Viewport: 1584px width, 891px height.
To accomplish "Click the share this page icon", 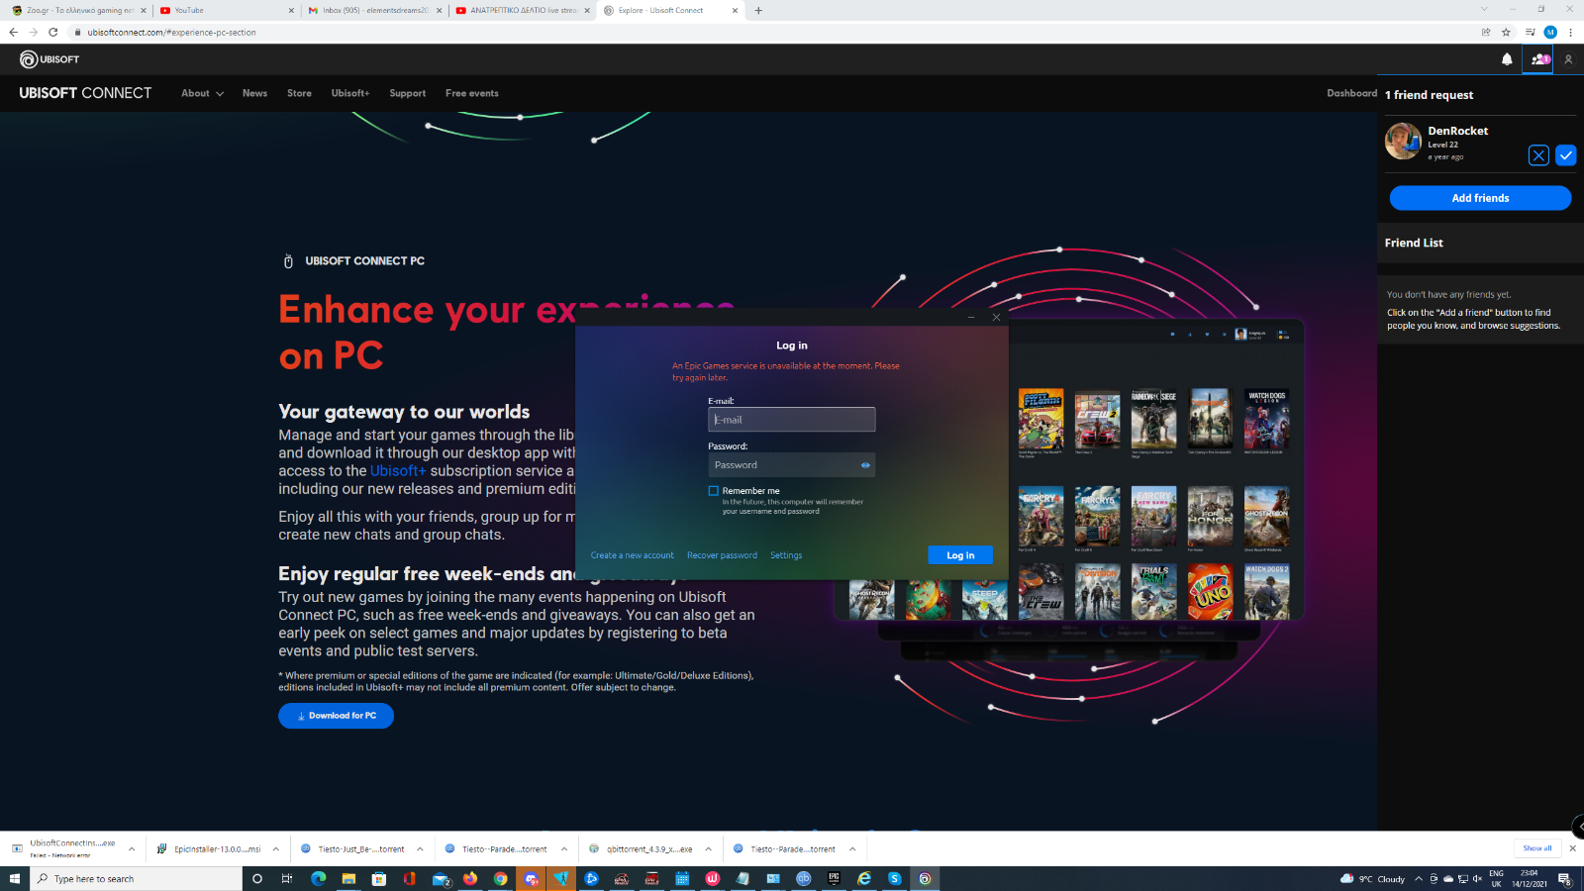I will point(1486,32).
